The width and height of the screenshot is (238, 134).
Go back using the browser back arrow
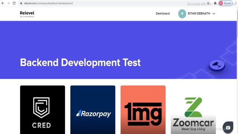tap(3, 3)
